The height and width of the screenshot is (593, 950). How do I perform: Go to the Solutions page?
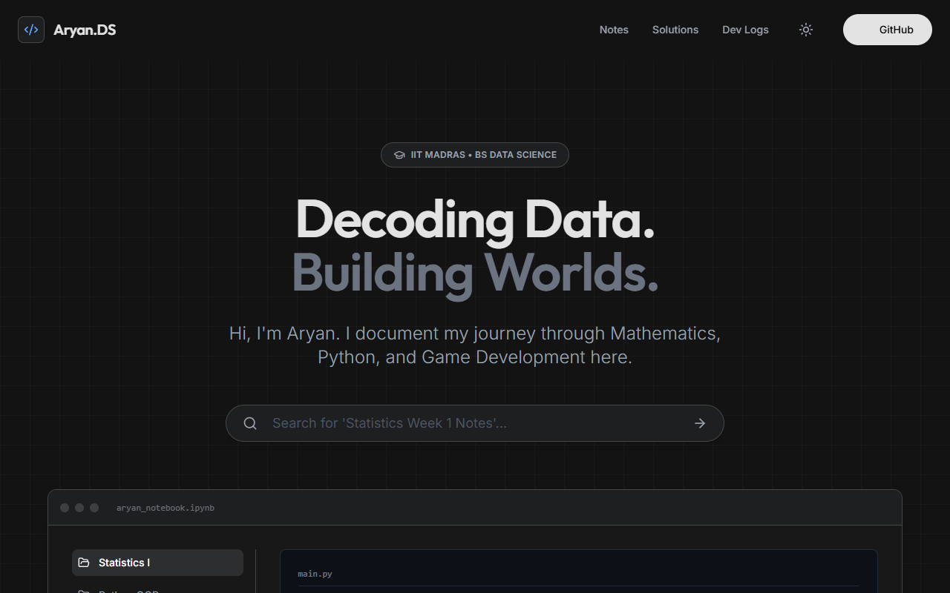point(675,30)
